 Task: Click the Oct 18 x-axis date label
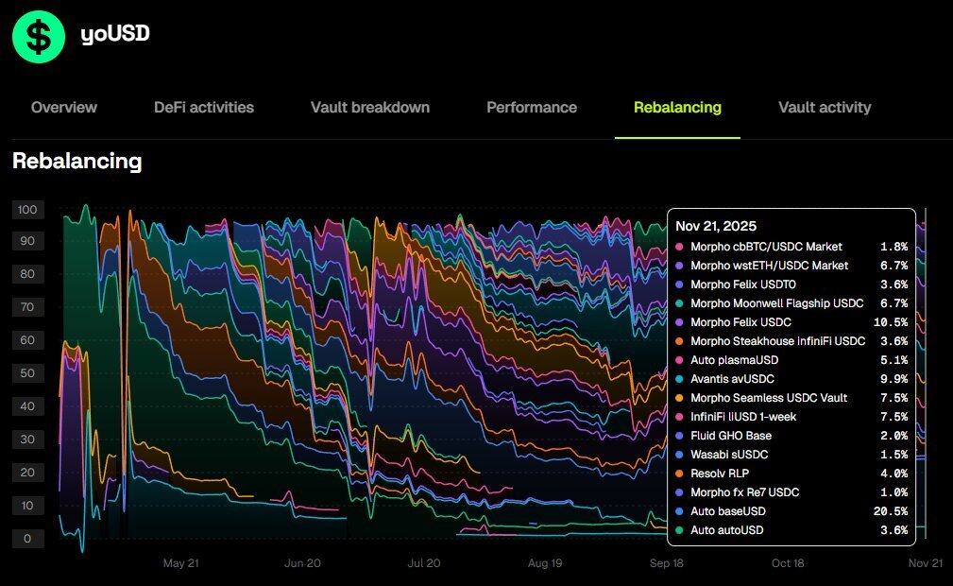point(788,562)
